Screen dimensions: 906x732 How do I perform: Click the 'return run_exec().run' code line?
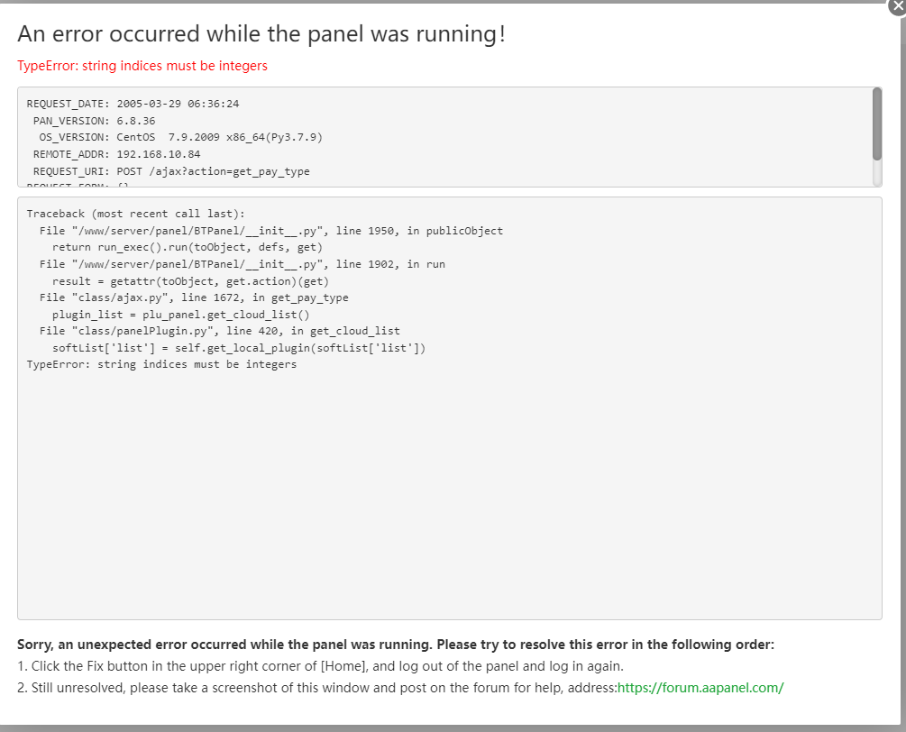point(187,247)
